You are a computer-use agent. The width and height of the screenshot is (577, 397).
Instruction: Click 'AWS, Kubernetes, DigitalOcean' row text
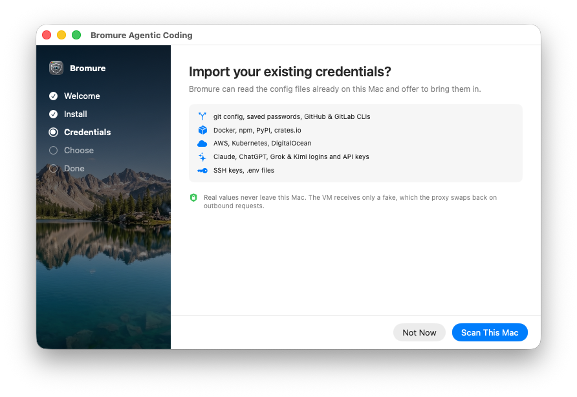(x=262, y=143)
